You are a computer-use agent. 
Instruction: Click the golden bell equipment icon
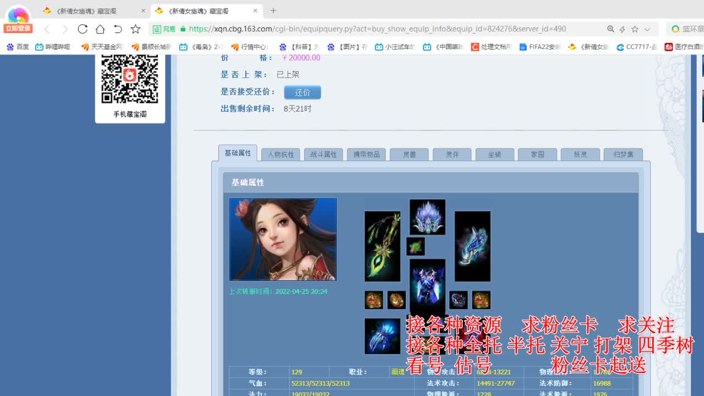(x=396, y=300)
